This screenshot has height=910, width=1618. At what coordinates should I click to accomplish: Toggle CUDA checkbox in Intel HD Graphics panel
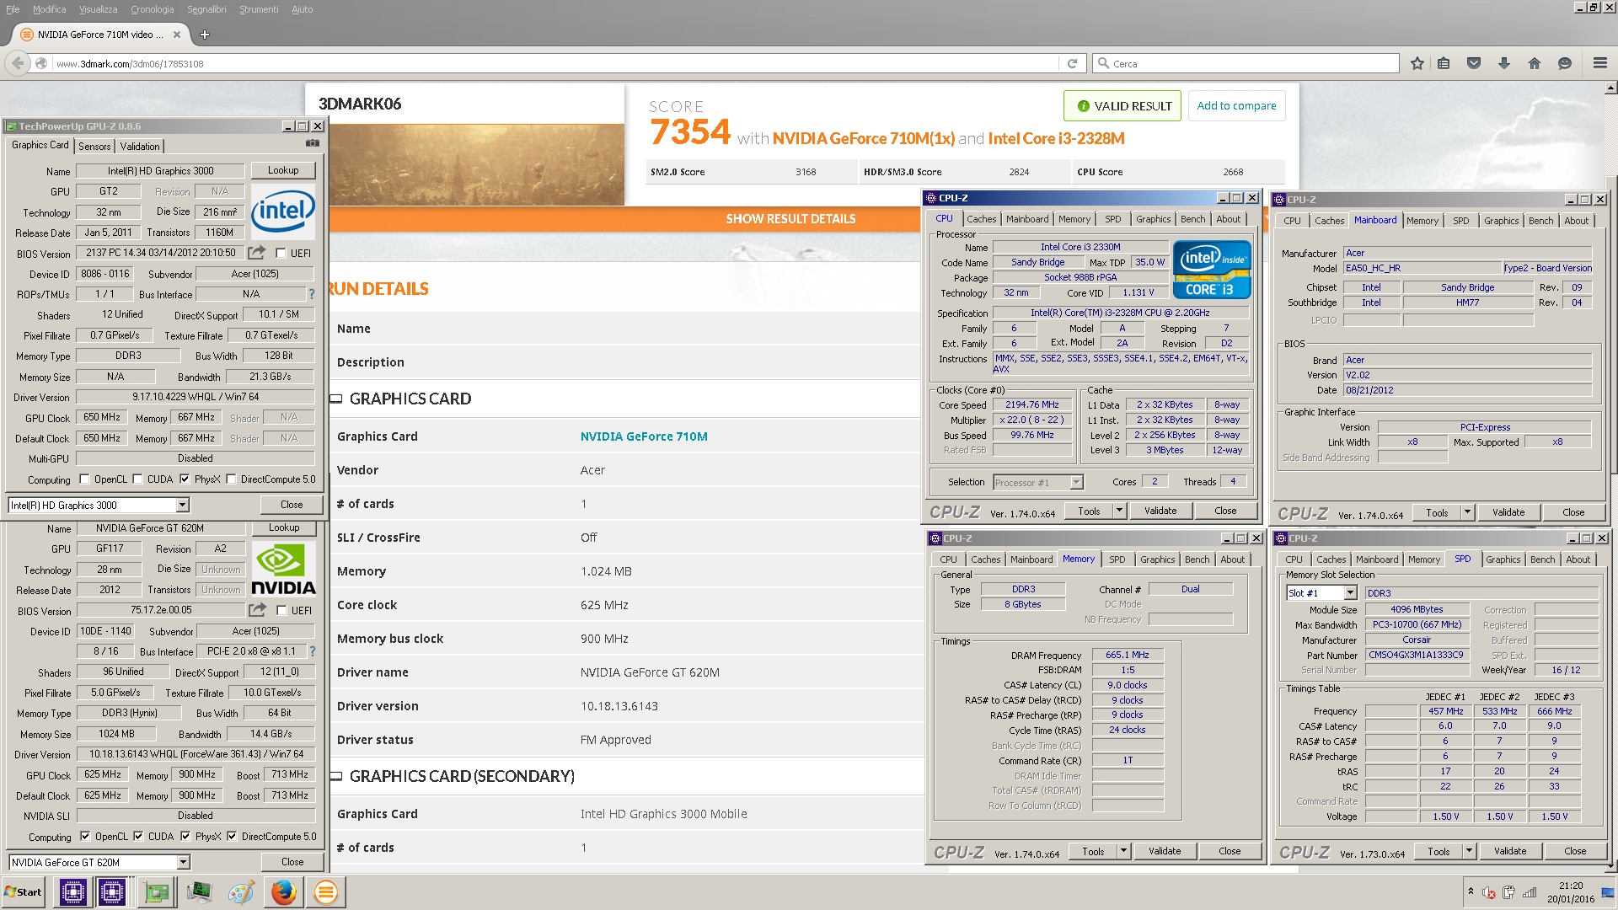(x=137, y=479)
